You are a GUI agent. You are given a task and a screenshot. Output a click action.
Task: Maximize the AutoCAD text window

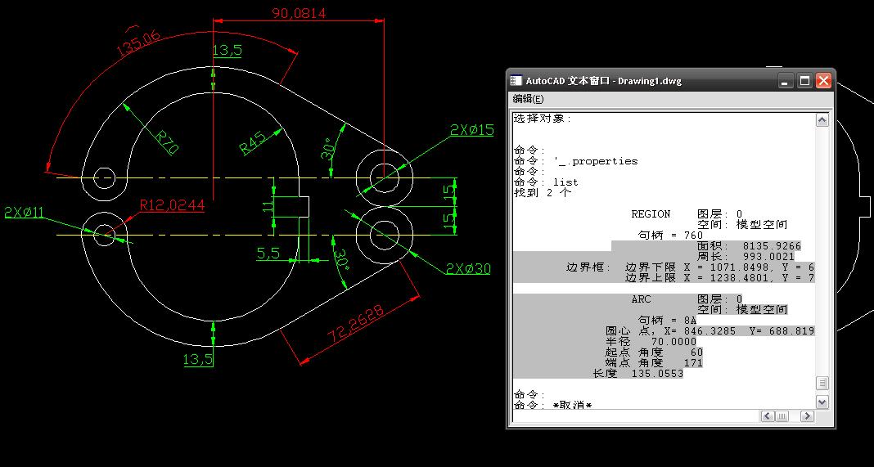(804, 81)
